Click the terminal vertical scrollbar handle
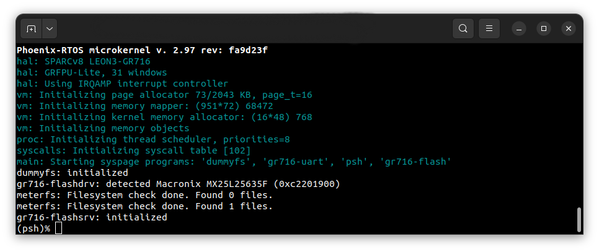This screenshot has width=599, height=252. [x=579, y=220]
